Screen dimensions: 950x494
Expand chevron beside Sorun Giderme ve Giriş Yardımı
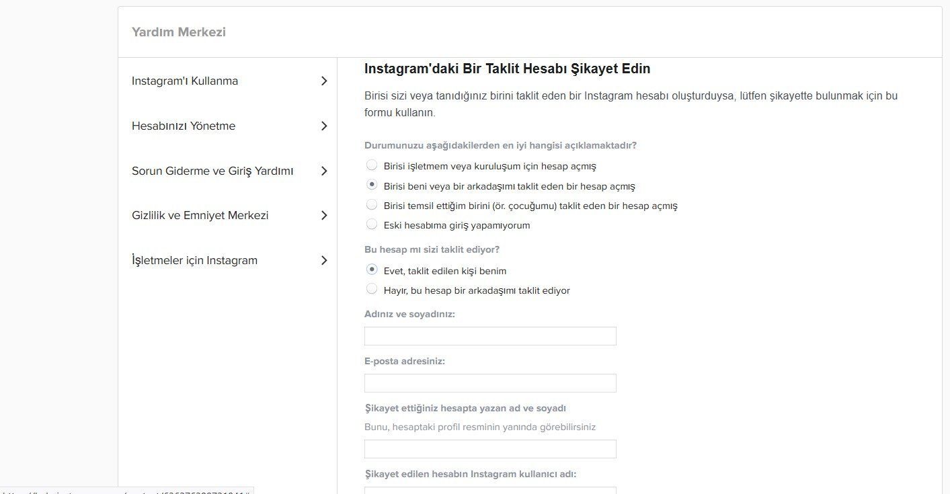(324, 171)
